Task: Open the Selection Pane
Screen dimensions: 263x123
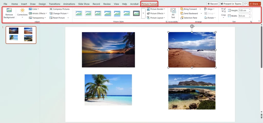Action: tap(189, 18)
